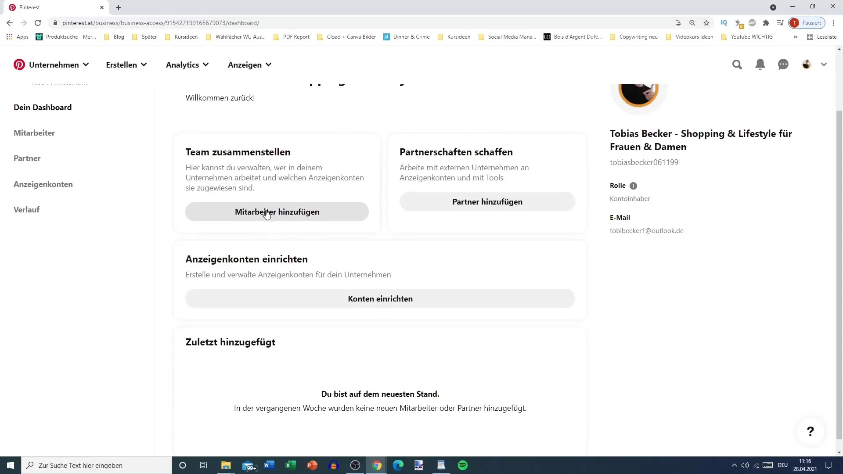Click the search icon in top bar
The height and width of the screenshot is (474, 843).
point(737,64)
